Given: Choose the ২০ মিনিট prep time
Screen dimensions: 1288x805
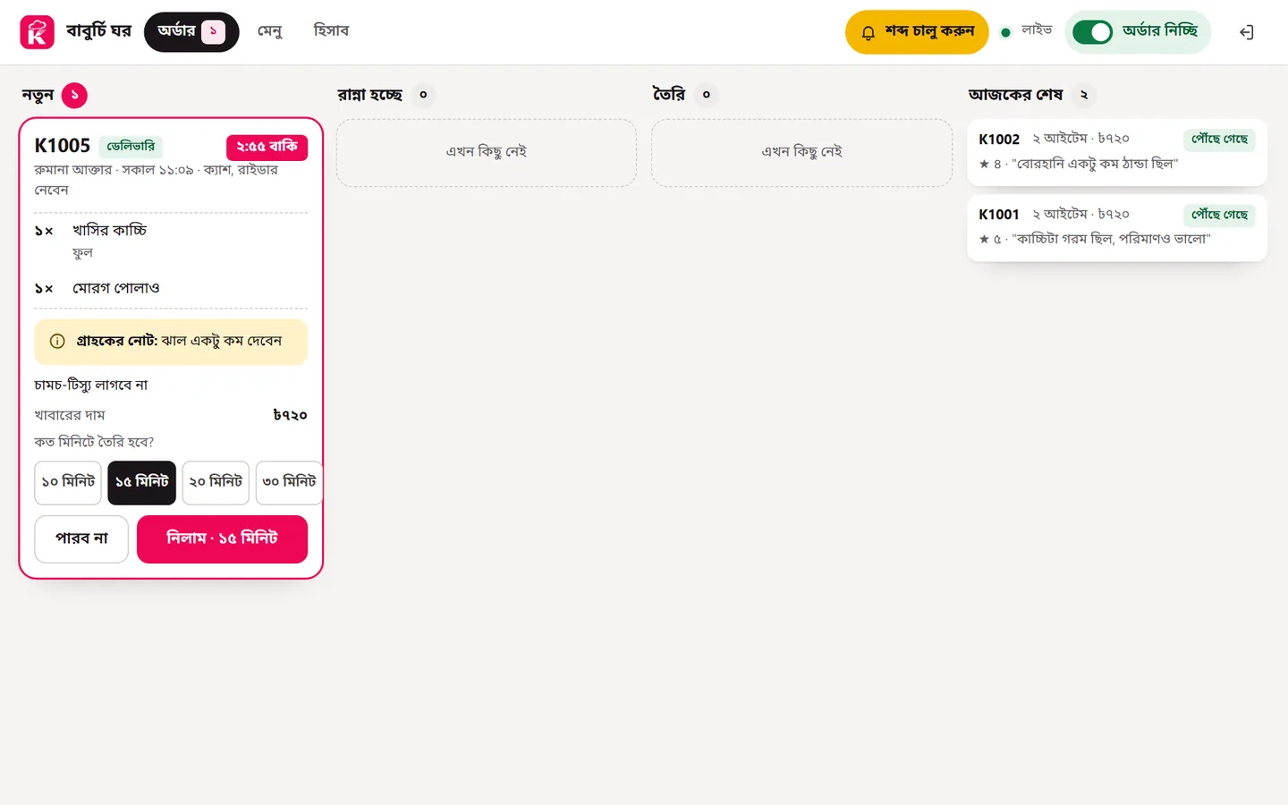Looking at the screenshot, I should click(x=216, y=482).
